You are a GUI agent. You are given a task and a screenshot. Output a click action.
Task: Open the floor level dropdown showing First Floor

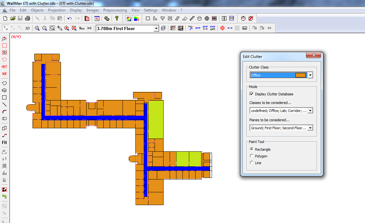[x=156, y=28]
